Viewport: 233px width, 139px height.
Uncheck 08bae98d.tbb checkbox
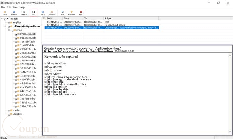click(x=16, y=38)
